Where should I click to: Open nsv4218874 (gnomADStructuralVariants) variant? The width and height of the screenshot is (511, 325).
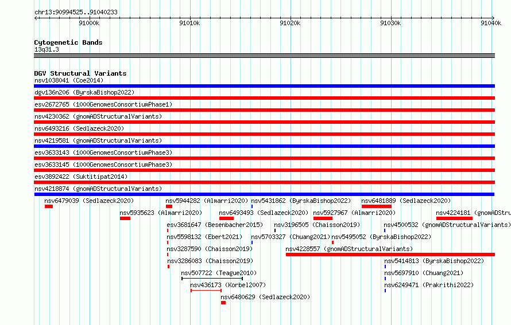[x=98, y=189]
